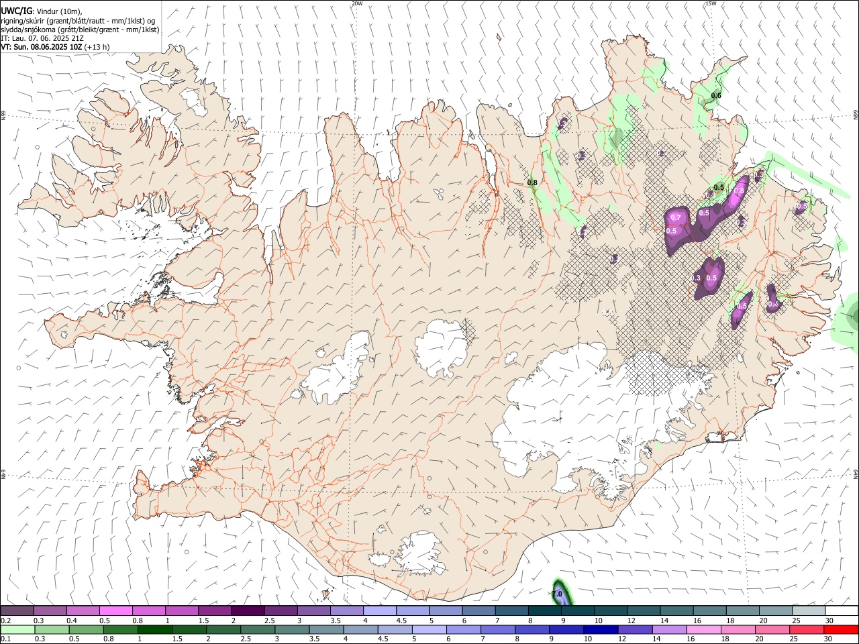Click the 15W longitude label
Image resolution: width=859 pixels, height=644 pixels.
711,3
